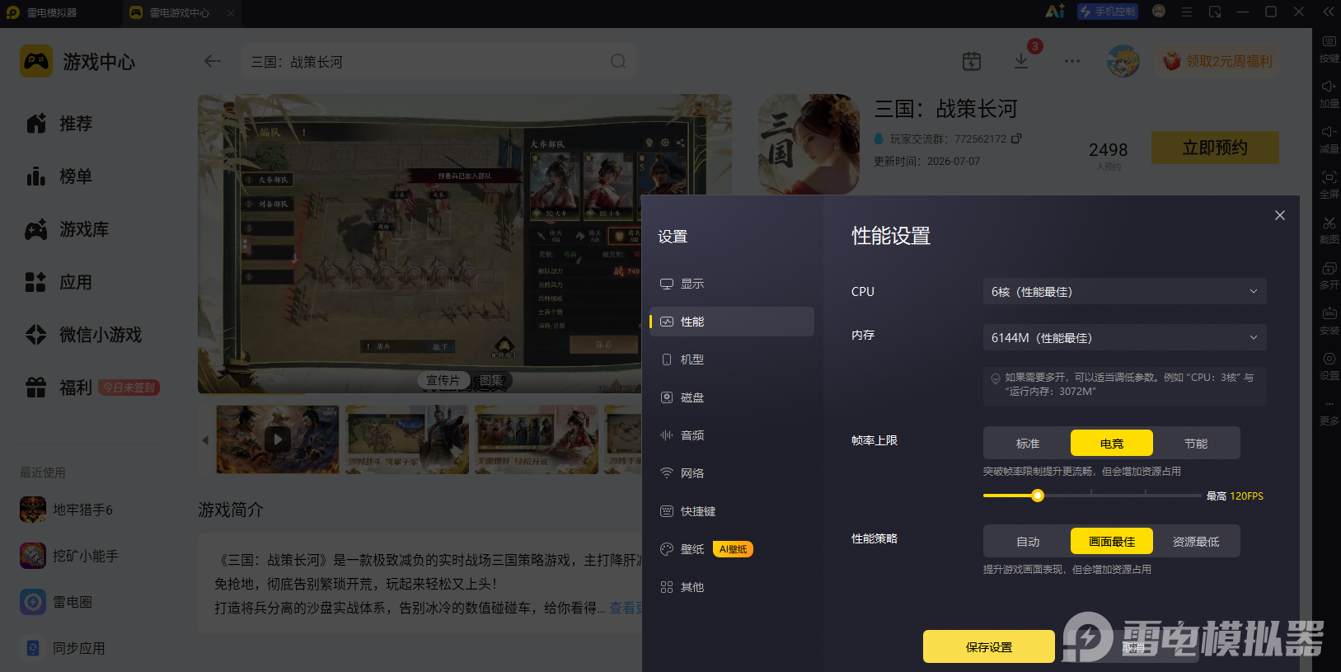Open 音频 settings tab
This screenshot has height=672, width=1341.
click(x=732, y=435)
